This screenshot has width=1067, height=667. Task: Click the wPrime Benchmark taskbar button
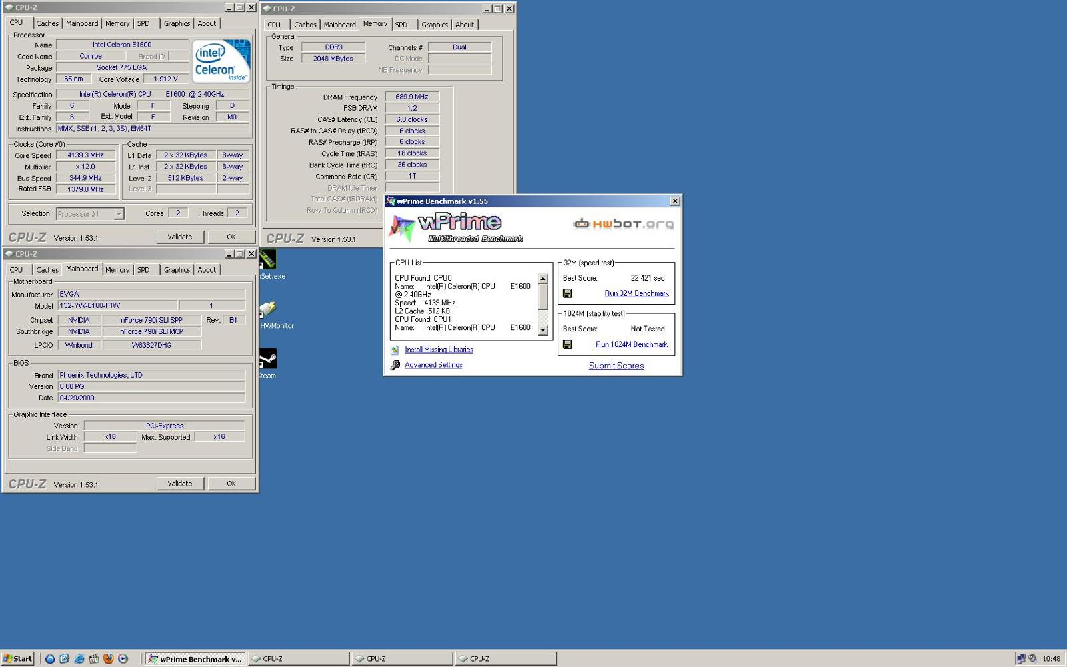pyautogui.click(x=195, y=659)
